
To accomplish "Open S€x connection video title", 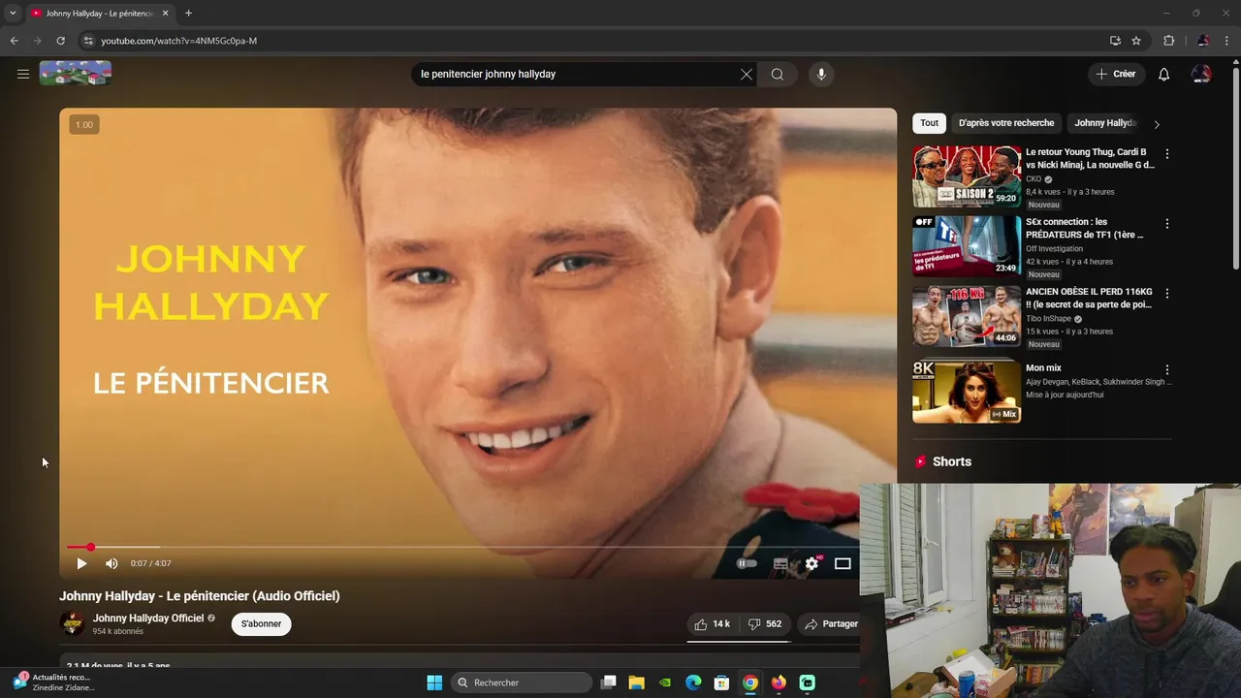I will (x=1086, y=228).
